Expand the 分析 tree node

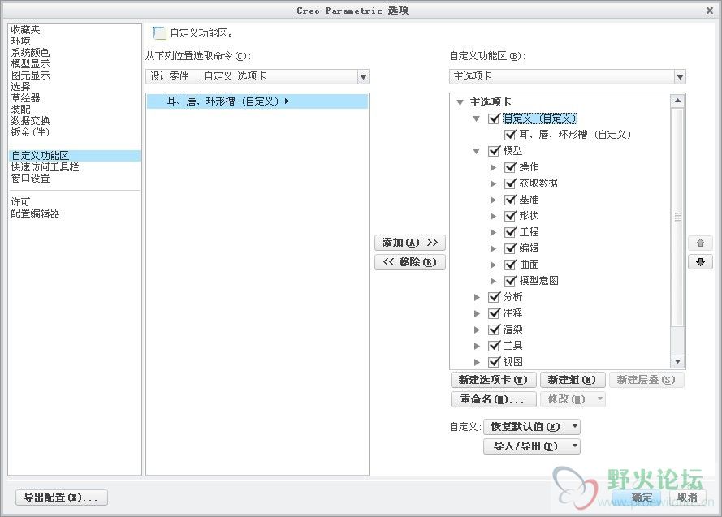pyautogui.click(x=477, y=297)
